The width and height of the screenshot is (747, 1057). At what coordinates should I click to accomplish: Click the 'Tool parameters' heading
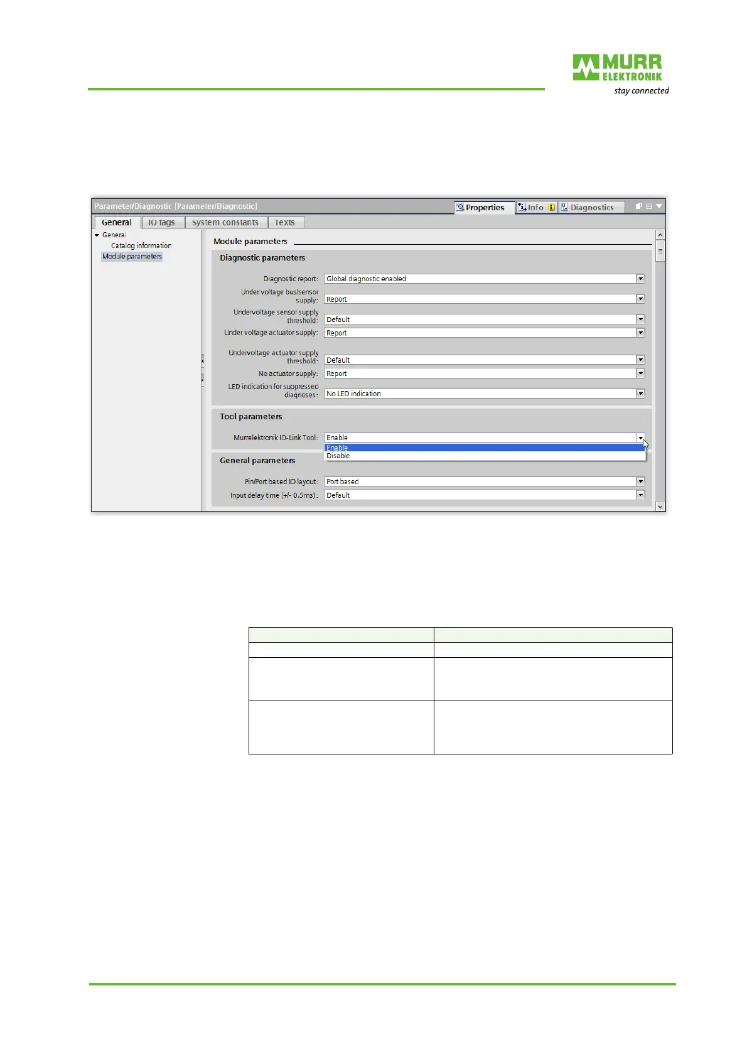click(251, 417)
